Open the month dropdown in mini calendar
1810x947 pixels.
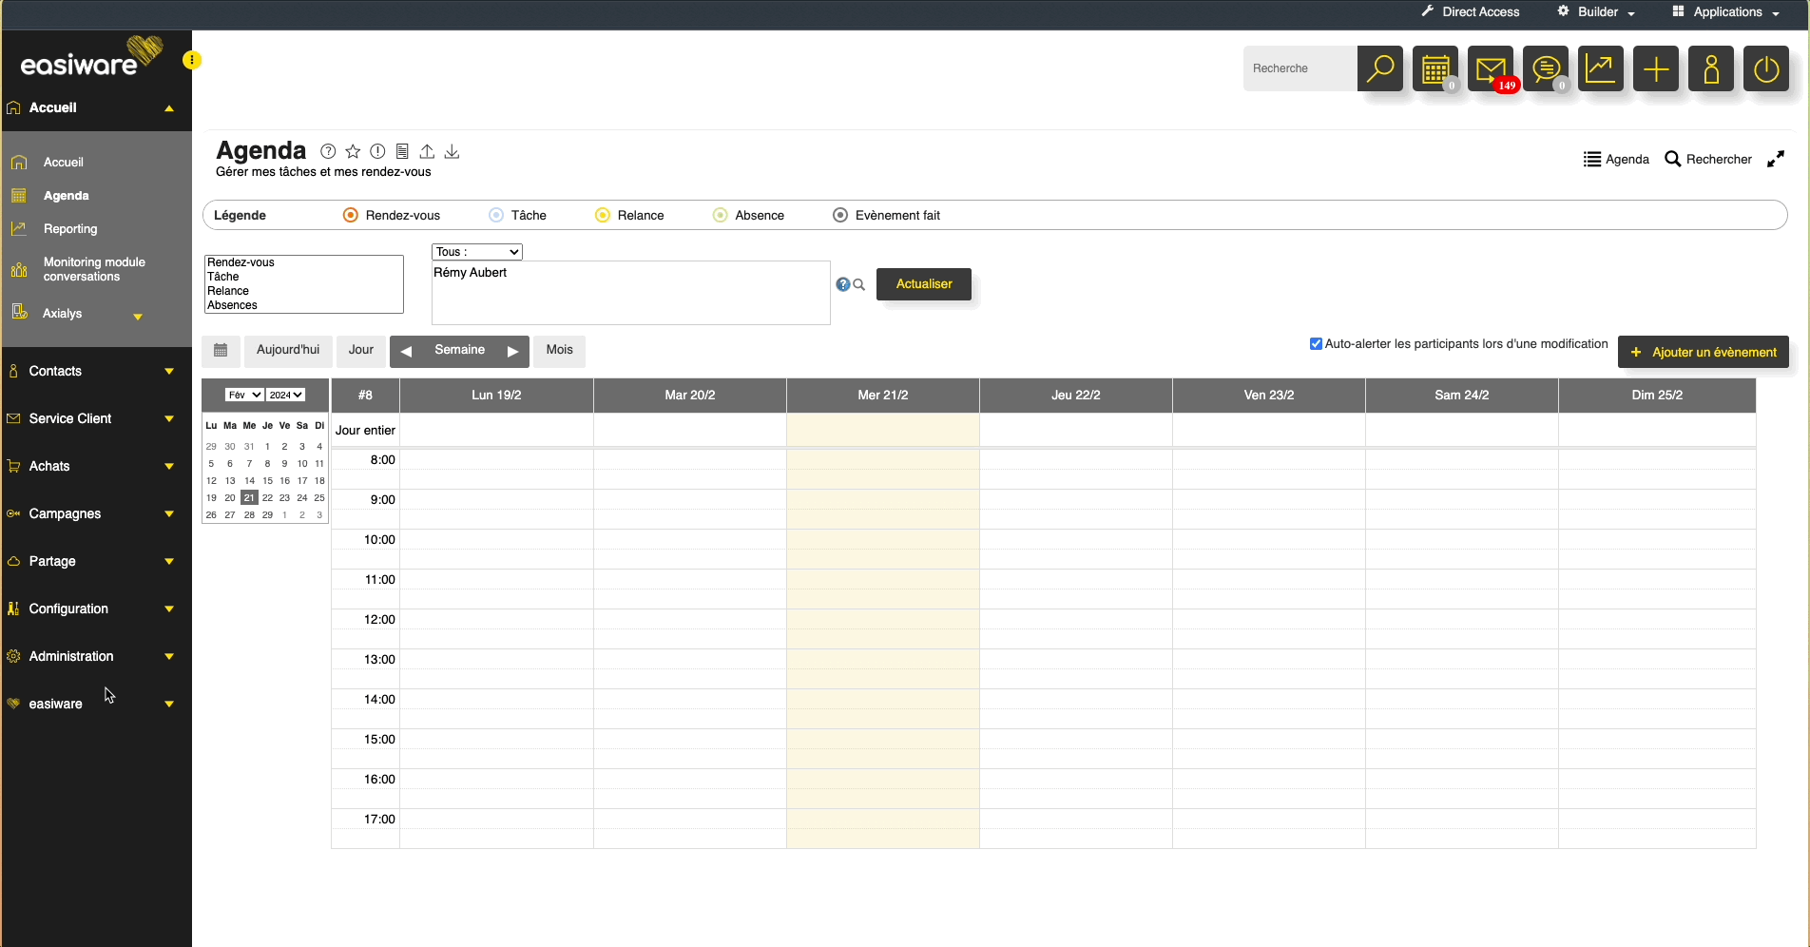(244, 395)
